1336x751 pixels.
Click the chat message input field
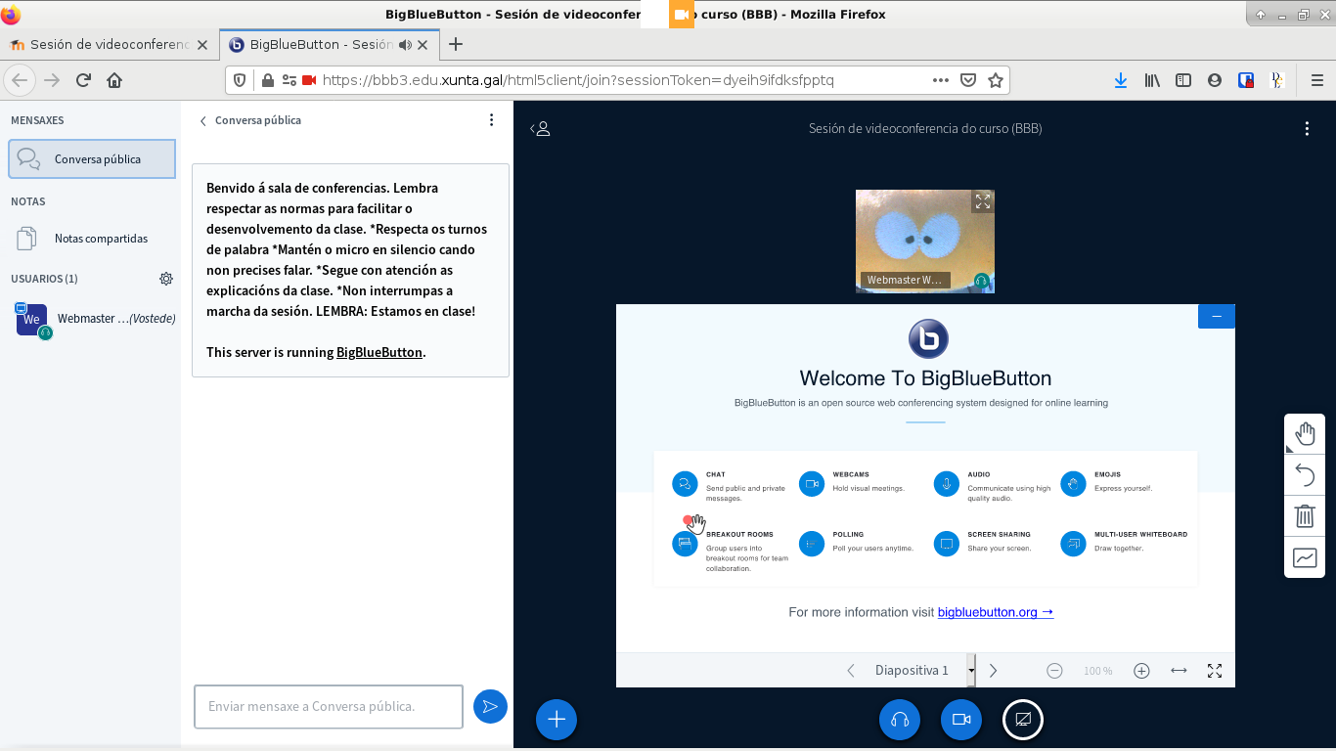pos(329,706)
